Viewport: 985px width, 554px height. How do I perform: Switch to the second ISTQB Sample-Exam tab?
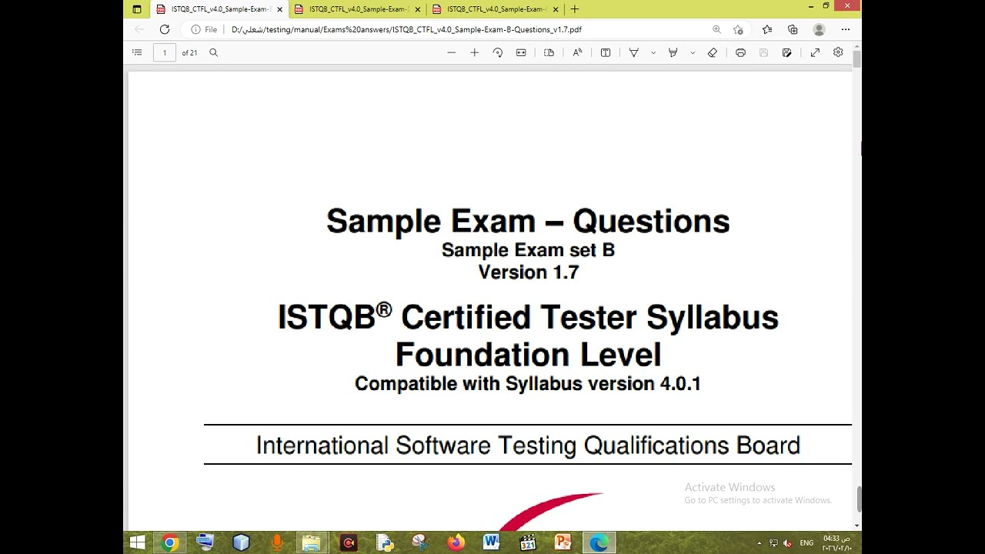pyautogui.click(x=358, y=9)
